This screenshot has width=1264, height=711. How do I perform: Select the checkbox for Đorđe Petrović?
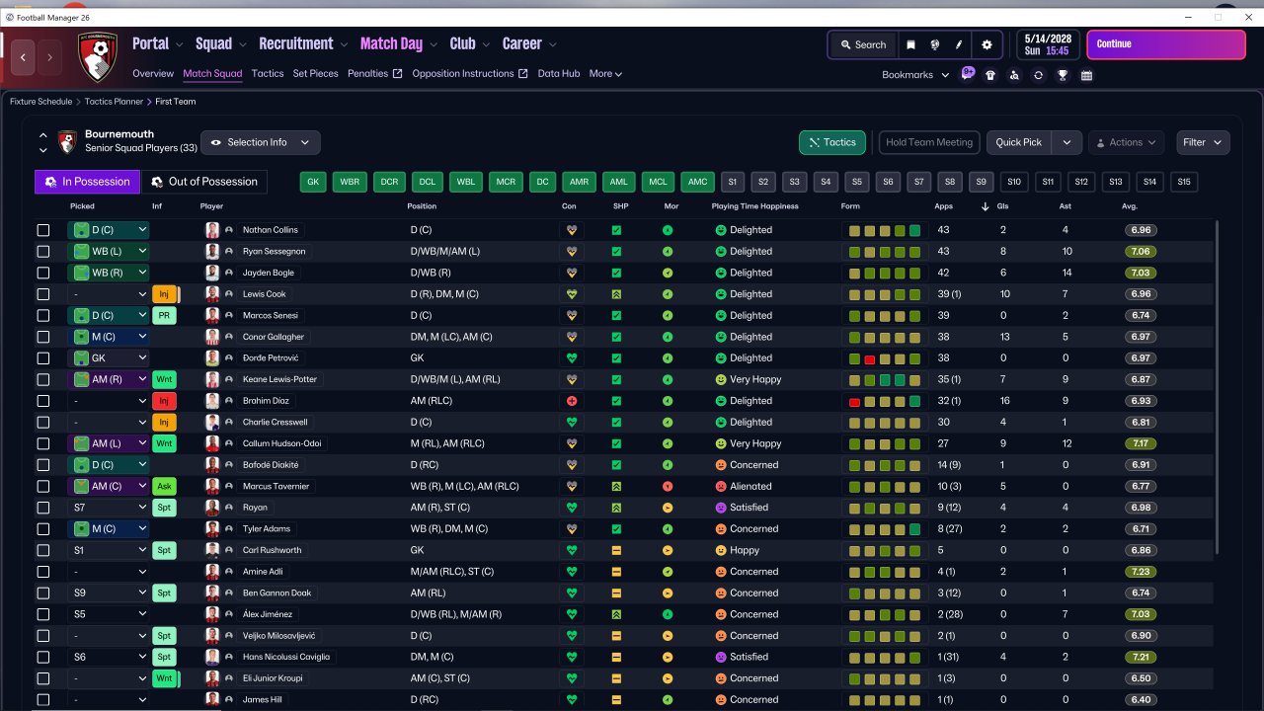click(43, 358)
